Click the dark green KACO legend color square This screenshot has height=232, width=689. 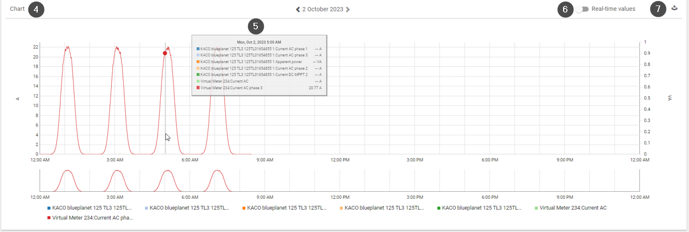438,208
